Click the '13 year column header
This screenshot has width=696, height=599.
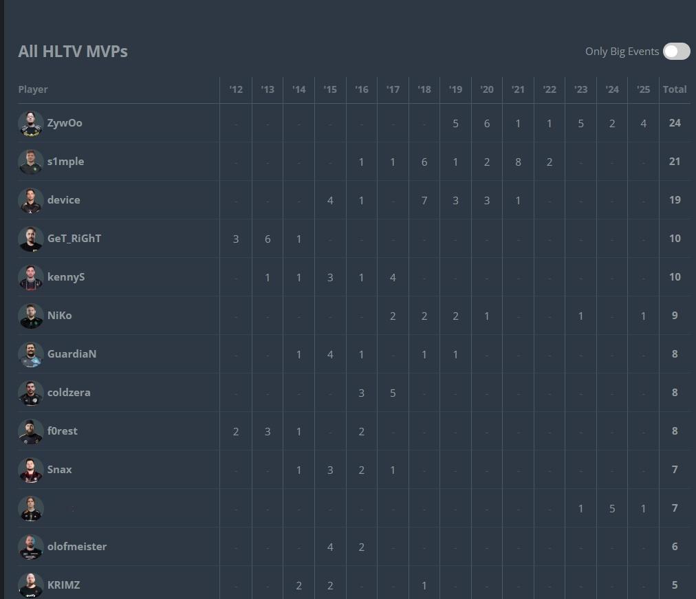point(268,89)
